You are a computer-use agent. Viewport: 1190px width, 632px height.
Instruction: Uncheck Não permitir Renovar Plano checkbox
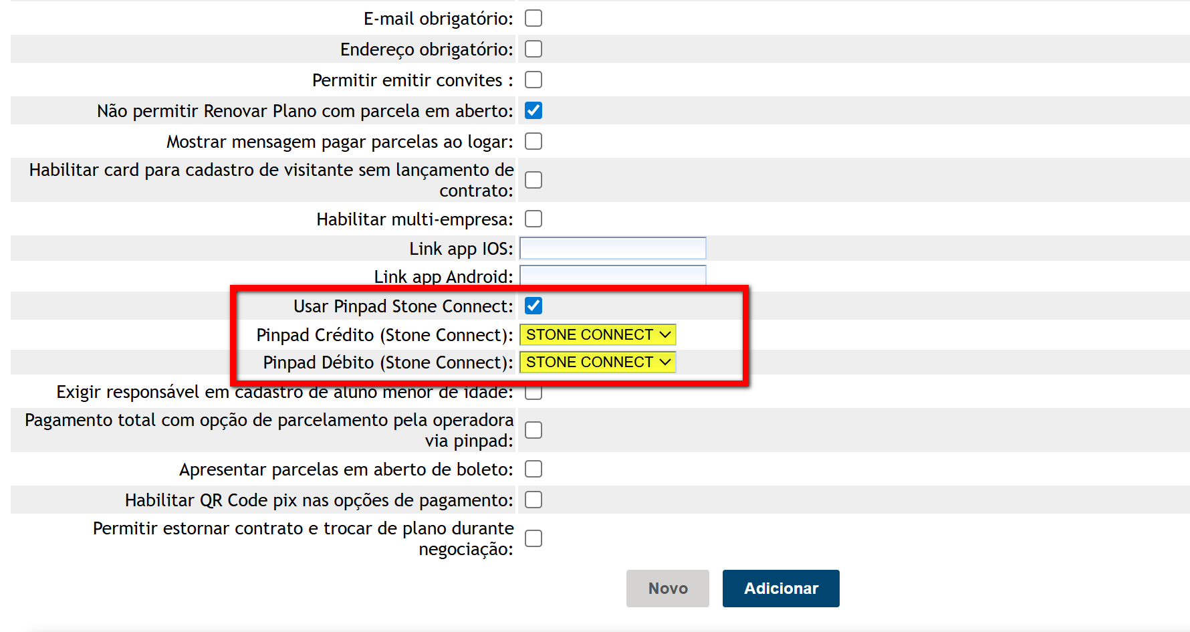point(533,110)
